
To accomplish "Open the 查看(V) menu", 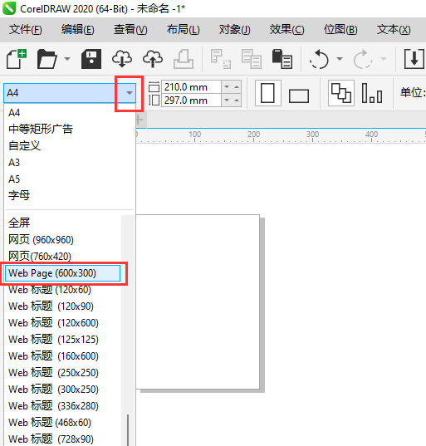I will click(x=130, y=30).
